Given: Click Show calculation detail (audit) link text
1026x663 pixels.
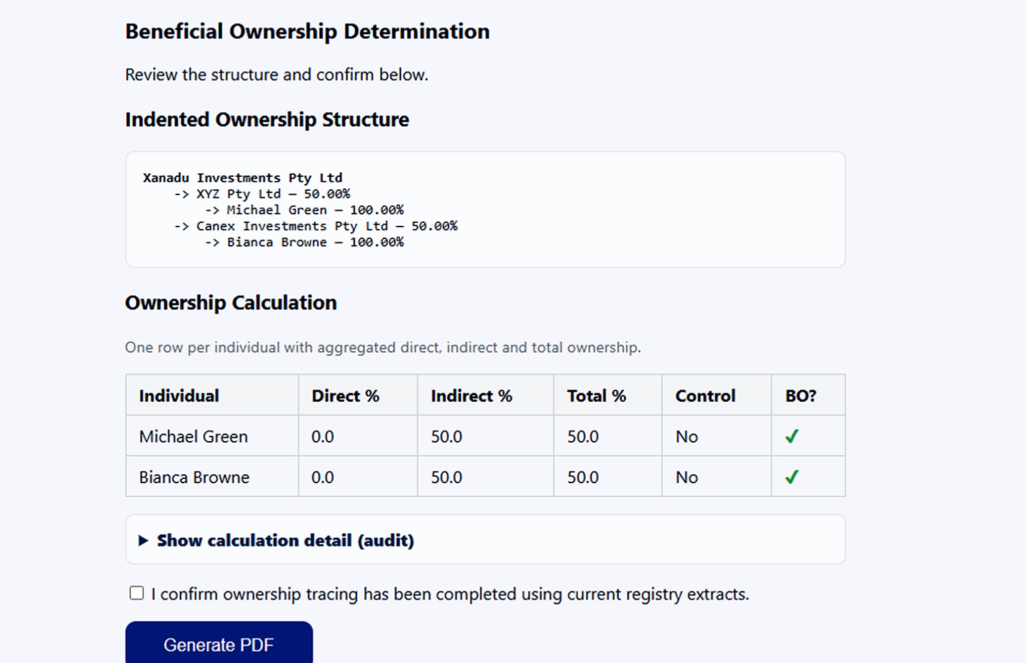Looking at the screenshot, I should [286, 540].
